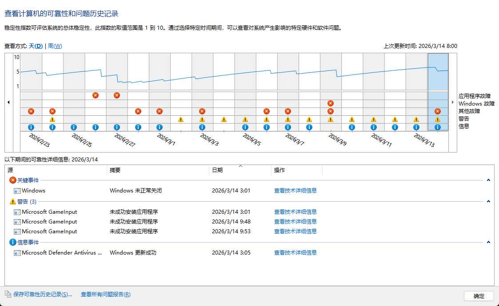Click the Microsoft GameInput icon at 9:48
Image resolution: width=499 pixels, height=306 pixels.
[x=17, y=222]
